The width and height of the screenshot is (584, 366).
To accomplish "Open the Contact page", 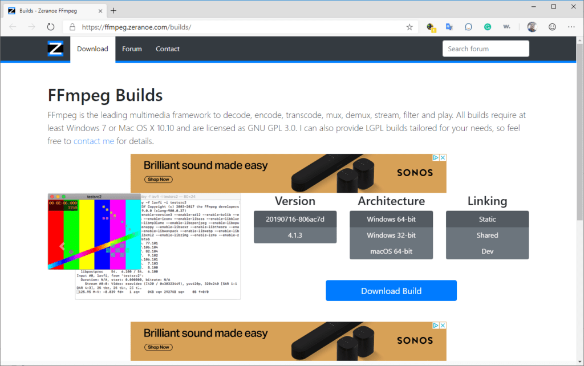I will point(168,49).
